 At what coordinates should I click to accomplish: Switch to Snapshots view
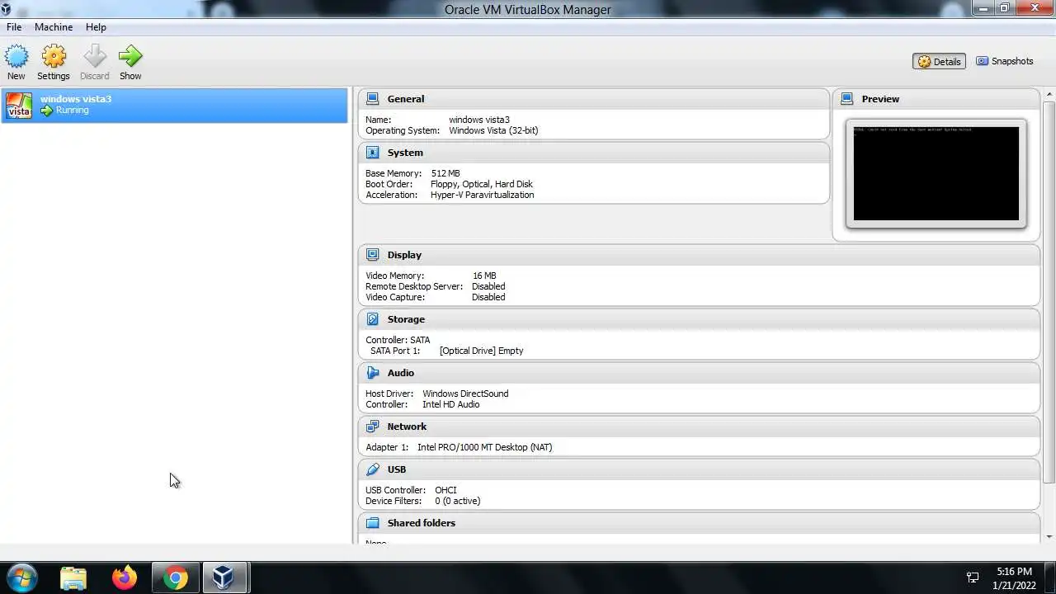click(1004, 61)
